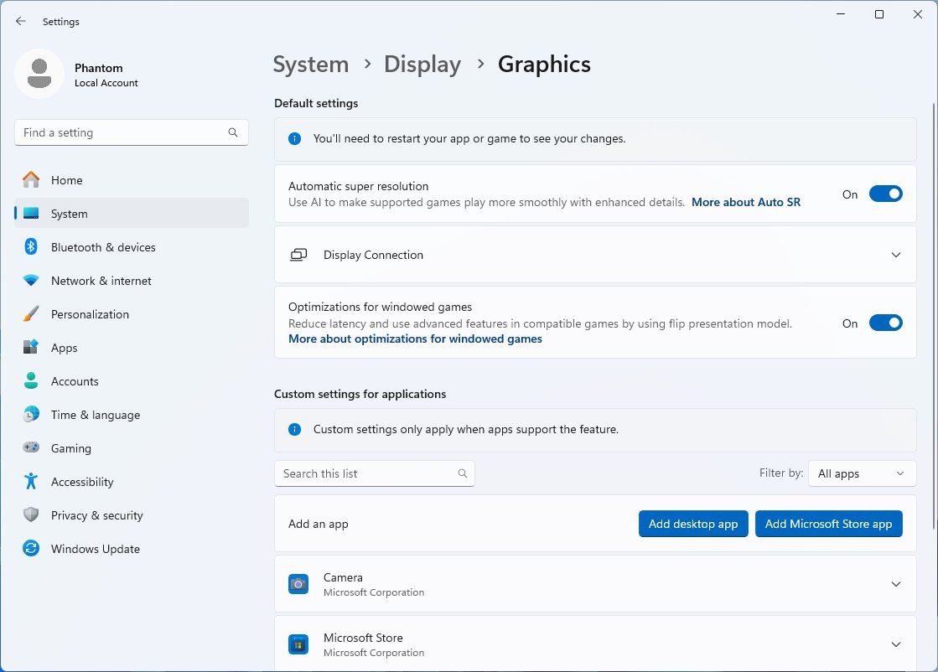Open the Filter by All apps dropdown

(x=862, y=473)
